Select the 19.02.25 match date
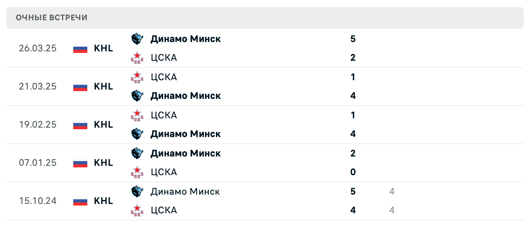 [38, 125]
